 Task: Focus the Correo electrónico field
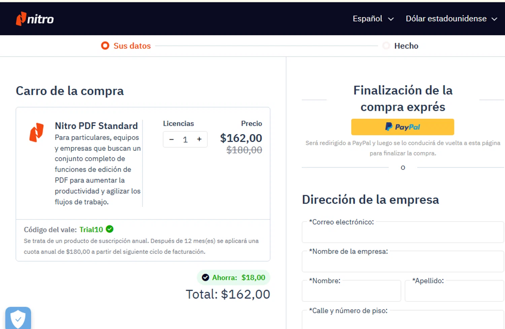403,233
